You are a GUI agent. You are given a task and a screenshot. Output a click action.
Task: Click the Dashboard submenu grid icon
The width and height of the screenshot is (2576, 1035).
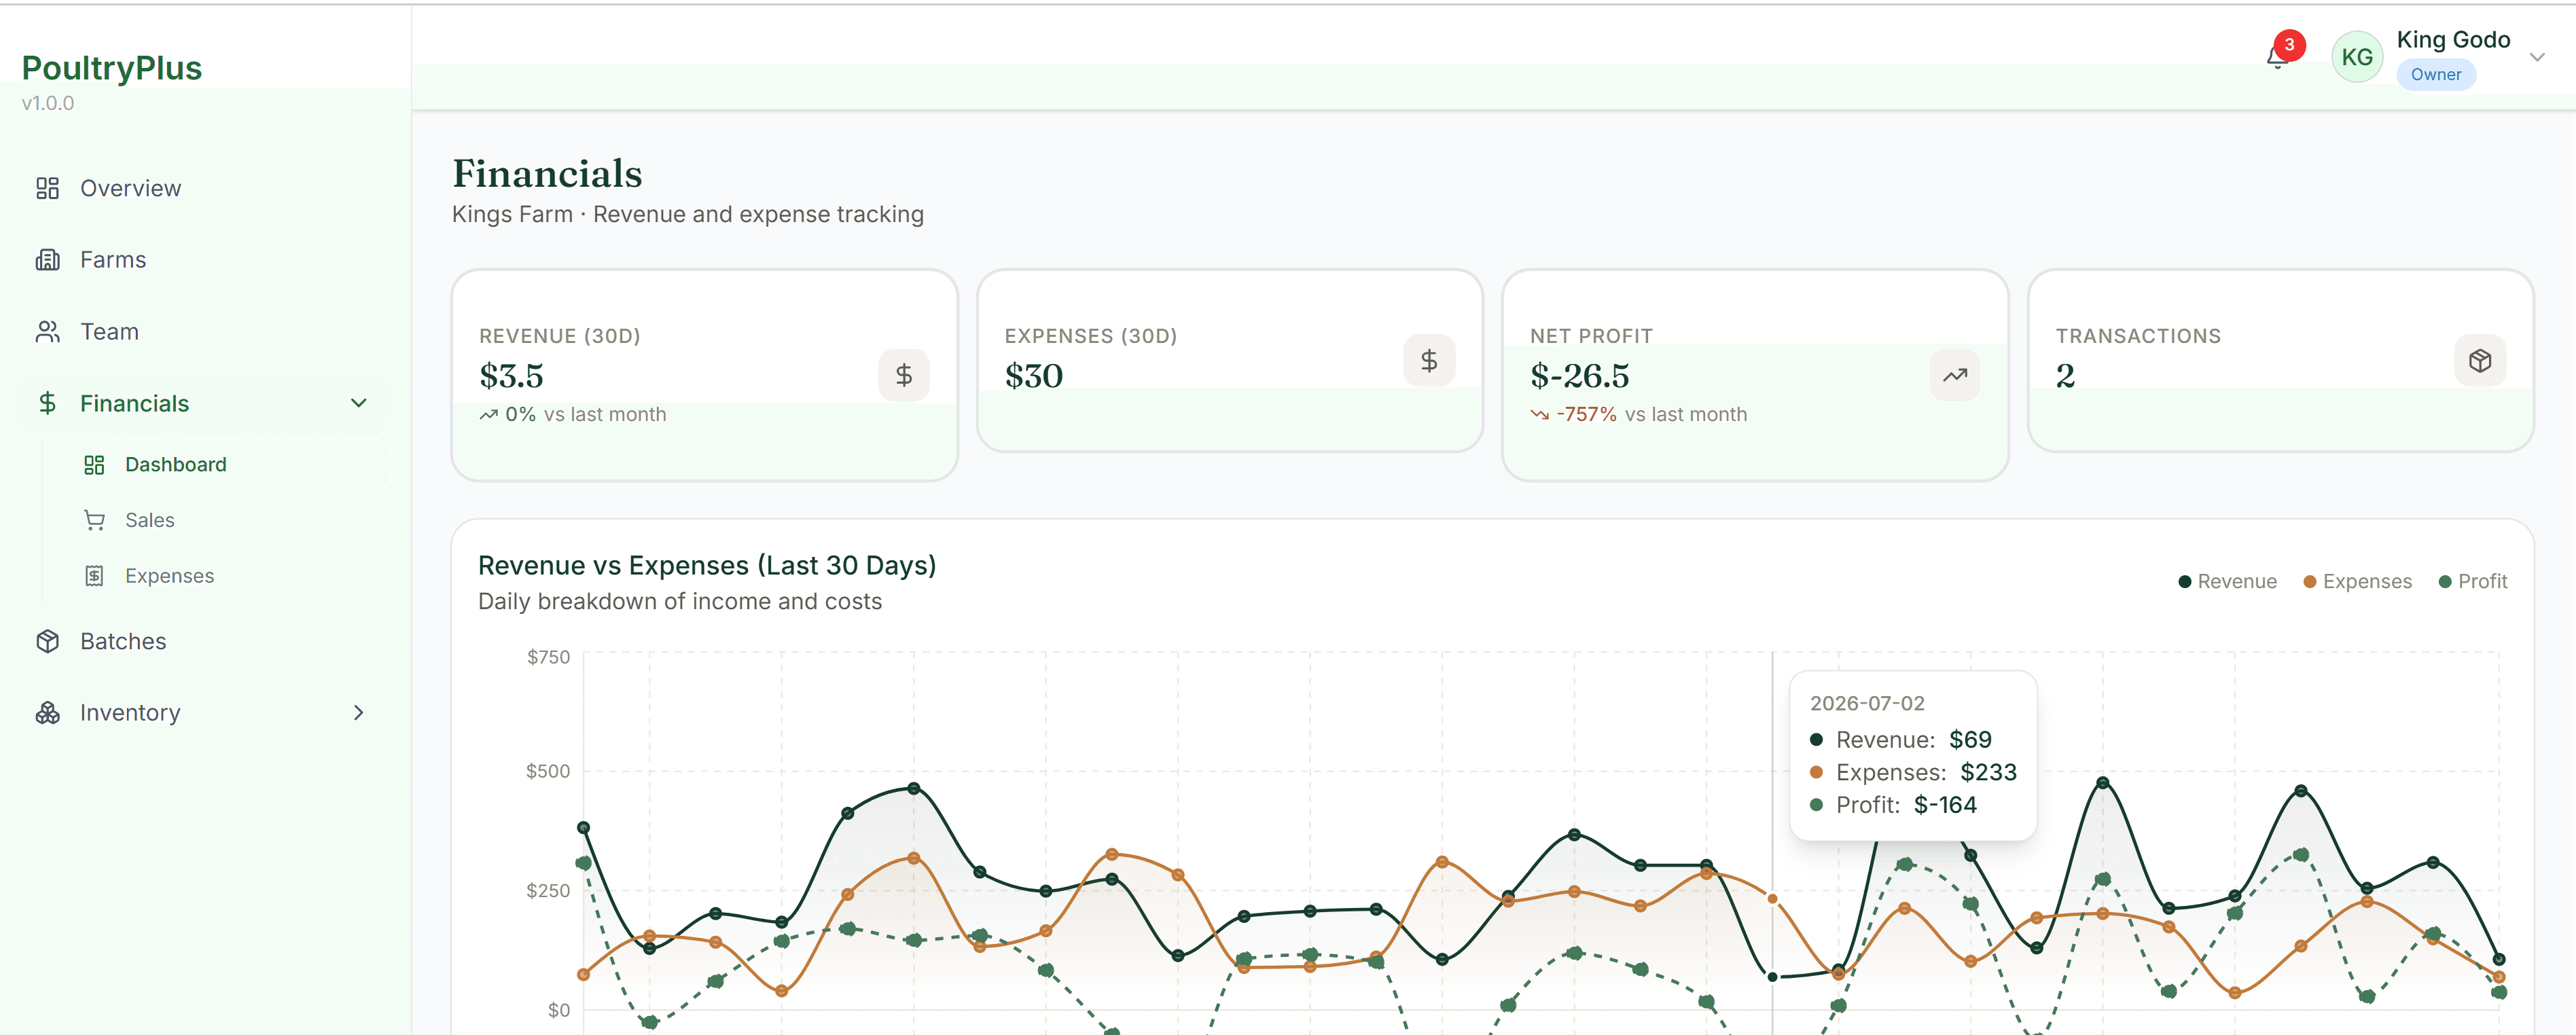[94, 465]
